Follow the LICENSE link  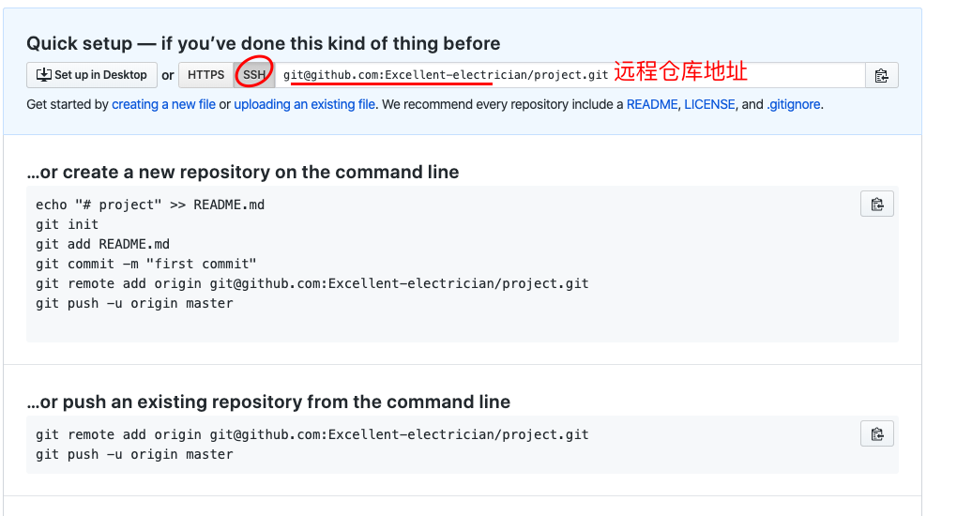pyautogui.click(x=709, y=104)
